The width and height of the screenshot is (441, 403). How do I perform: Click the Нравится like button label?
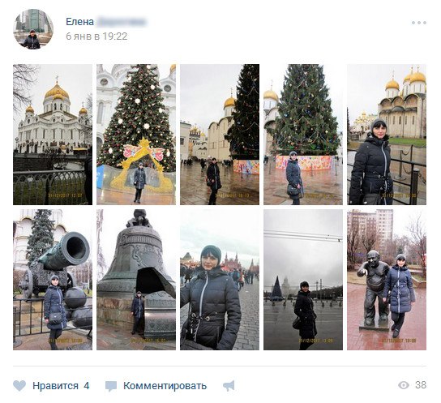[x=55, y=386]
